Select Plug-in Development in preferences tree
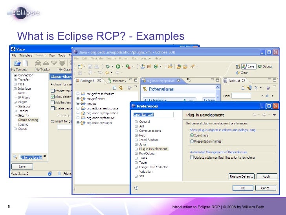The image size is (286, 215). point(153,149)
